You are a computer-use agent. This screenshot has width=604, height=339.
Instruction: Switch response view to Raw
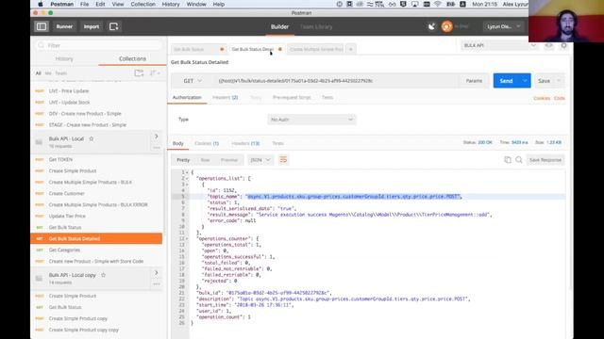click(x=206, y=160)
